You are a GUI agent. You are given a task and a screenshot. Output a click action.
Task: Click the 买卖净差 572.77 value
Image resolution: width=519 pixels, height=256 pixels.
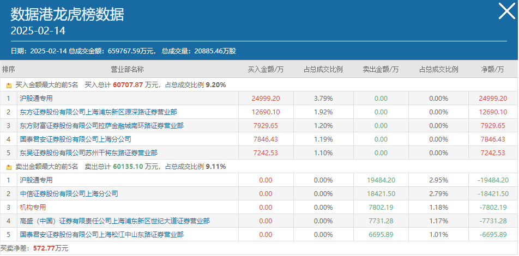point(44,248)
